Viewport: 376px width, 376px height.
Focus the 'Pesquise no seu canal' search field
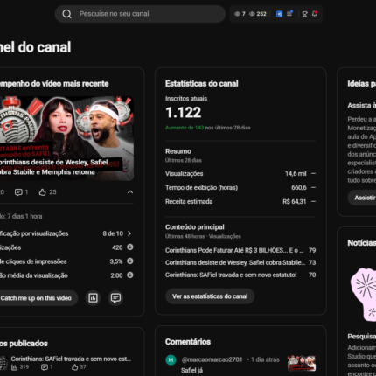pos(140,14)
